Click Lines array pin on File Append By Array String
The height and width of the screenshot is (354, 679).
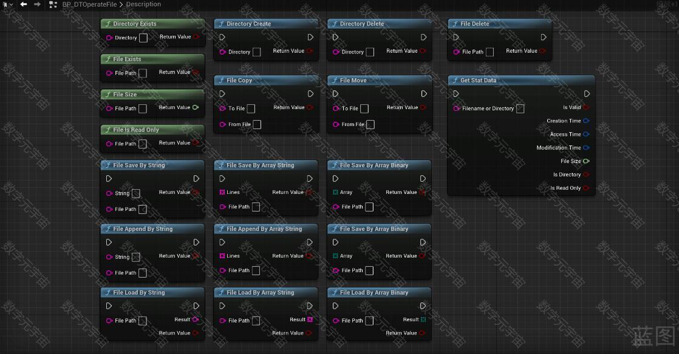point(222,256)
